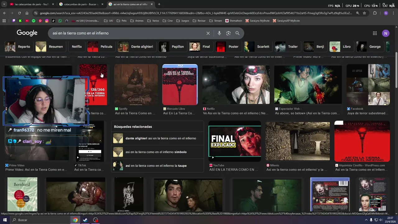Open the tab search dropdown arrow
This screenshot has width=398, height=224.
point(4,4)
